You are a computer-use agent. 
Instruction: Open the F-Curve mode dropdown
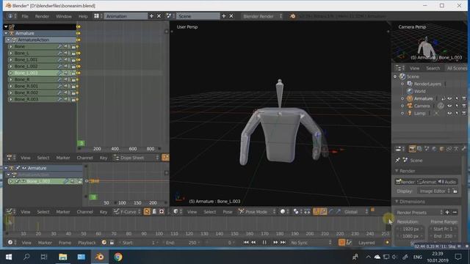coord(127,212)
